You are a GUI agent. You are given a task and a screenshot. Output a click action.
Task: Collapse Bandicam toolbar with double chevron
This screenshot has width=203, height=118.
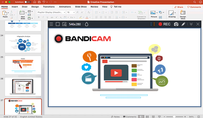pyautogui.click(x=191, y=24)
